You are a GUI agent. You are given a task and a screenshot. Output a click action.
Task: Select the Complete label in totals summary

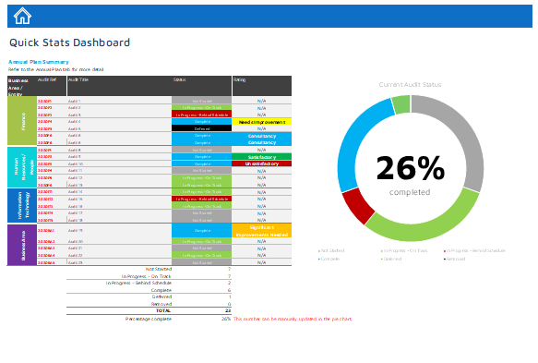[161, 290]
